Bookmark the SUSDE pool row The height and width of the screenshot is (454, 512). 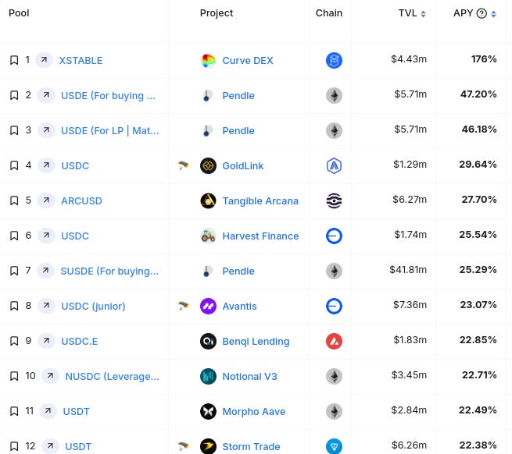[14, 271]
